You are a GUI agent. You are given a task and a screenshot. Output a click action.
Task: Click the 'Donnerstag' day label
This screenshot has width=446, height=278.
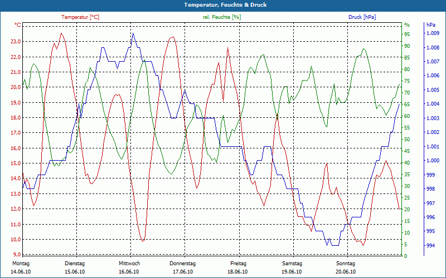click(x=183, y=264)
